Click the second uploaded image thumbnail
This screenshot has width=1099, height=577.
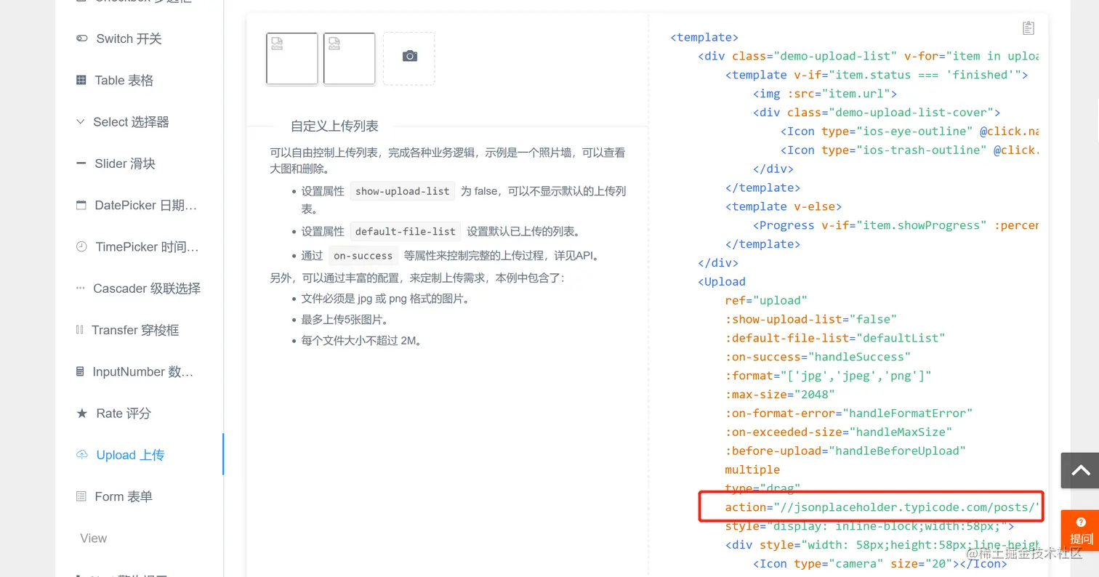348,59
